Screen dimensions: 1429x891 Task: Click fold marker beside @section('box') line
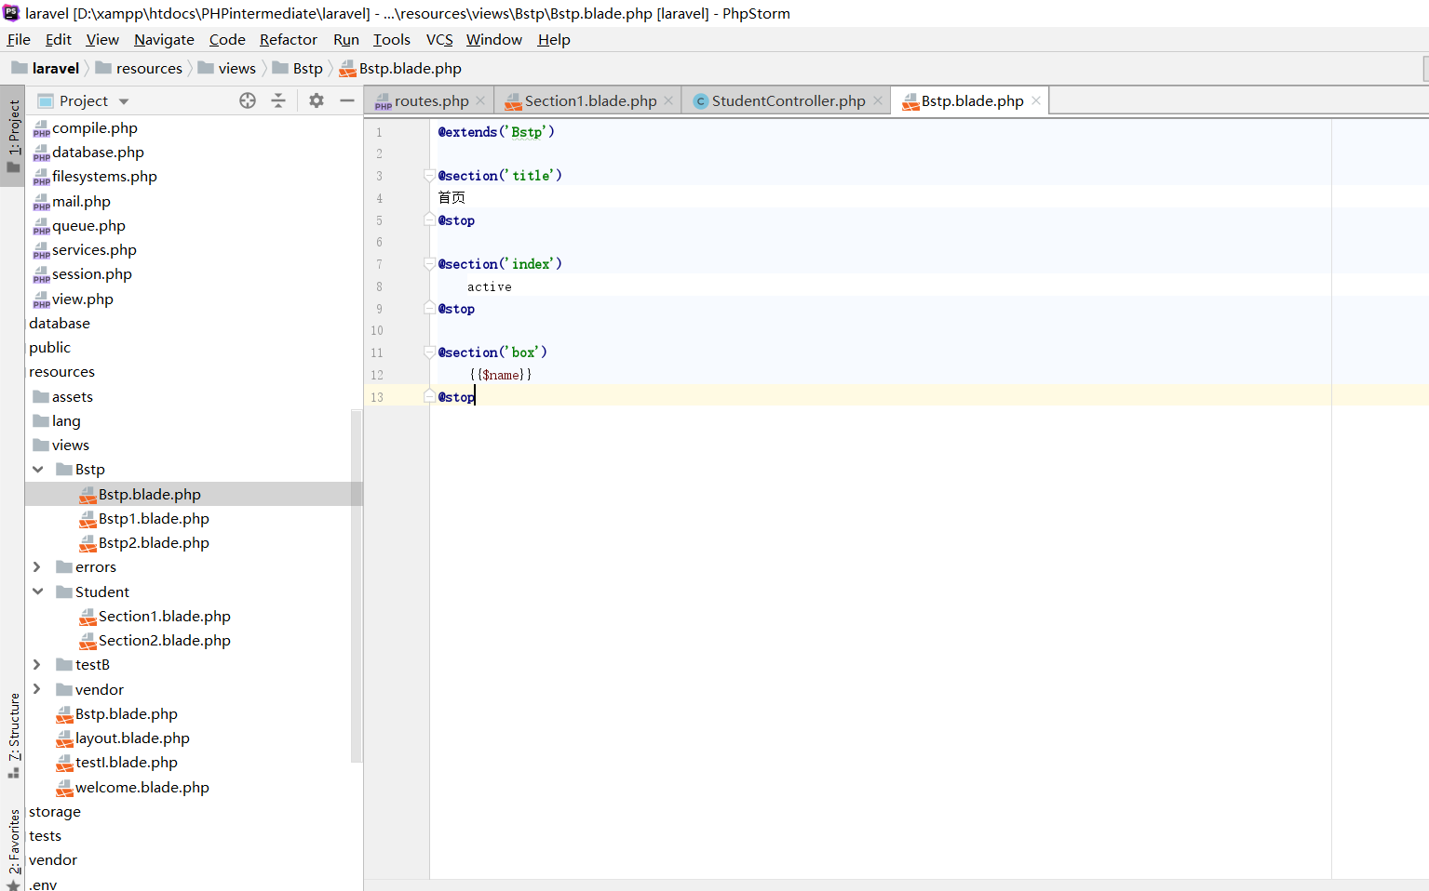(429, 352)
